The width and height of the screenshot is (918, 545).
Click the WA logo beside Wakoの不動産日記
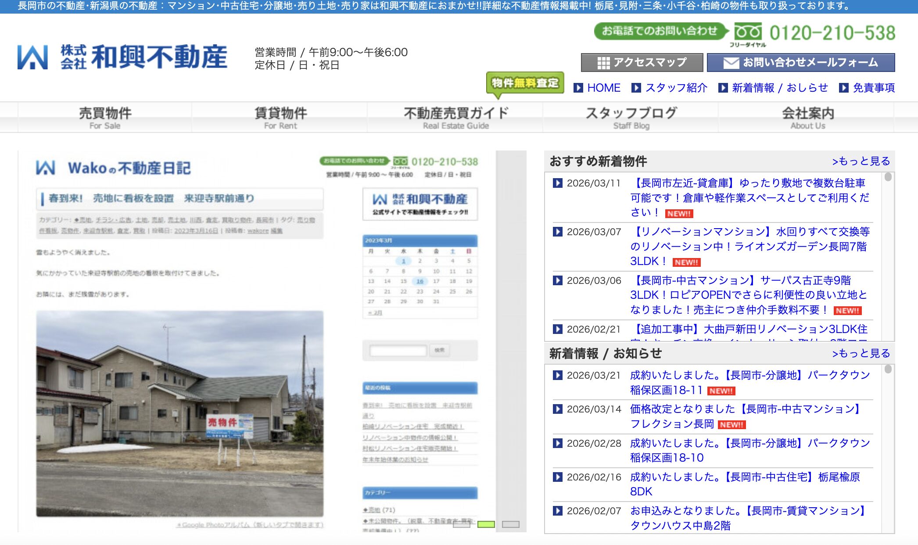click(45, 168)
